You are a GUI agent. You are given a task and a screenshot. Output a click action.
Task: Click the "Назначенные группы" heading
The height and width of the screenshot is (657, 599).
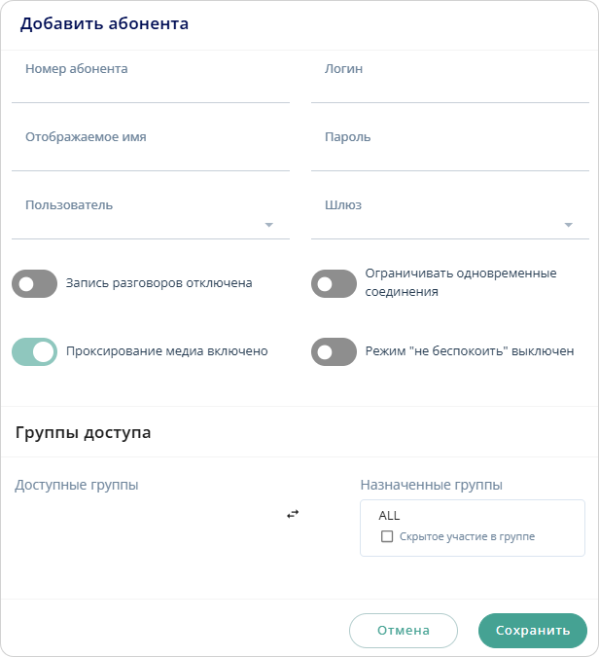[431, 485]
